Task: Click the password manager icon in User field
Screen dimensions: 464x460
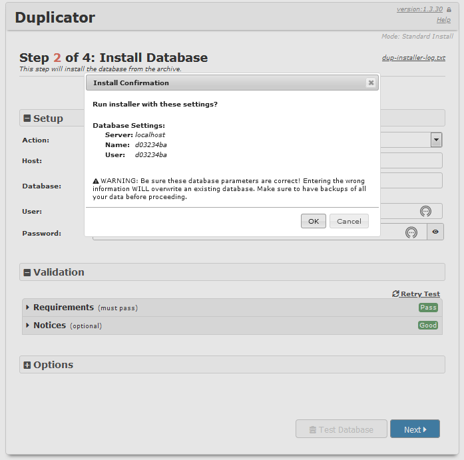Action: click(x=425, y=211)
